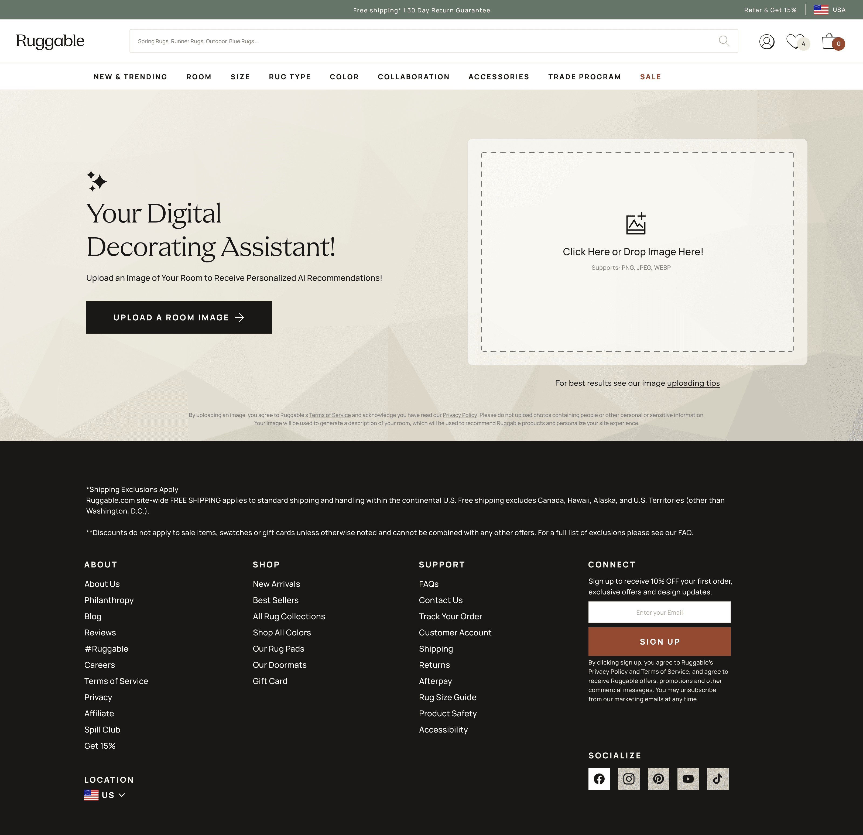Screen dimensions: 863x835
Task: Click the Sign Up button
Action: pyautogui.click(x=659, y=641)
